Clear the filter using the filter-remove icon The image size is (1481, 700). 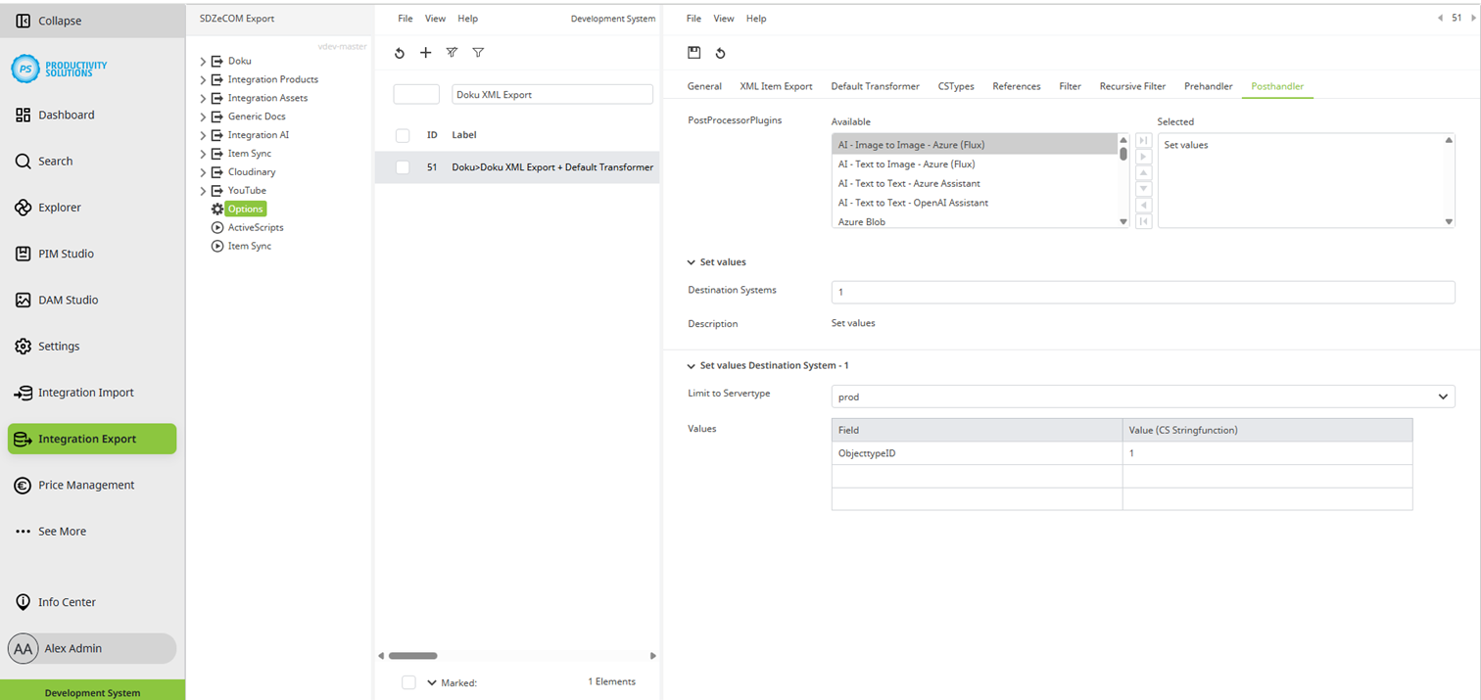pyautogui.click(x=452, y=53)
